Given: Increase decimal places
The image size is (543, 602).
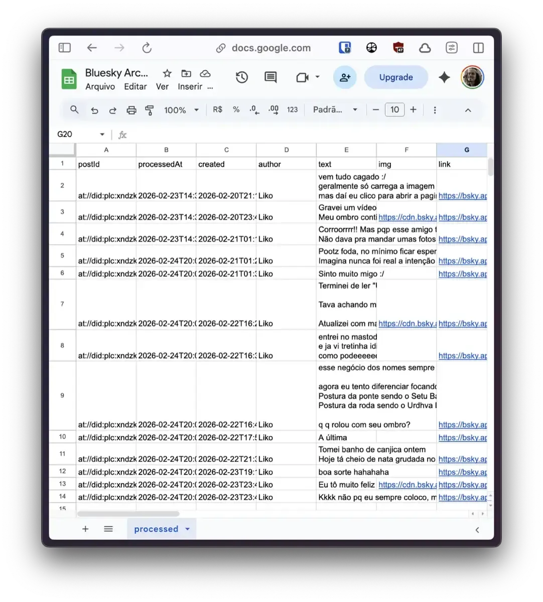Looking at the screenshot, I should pyautogui.click(x=273, y=110).
